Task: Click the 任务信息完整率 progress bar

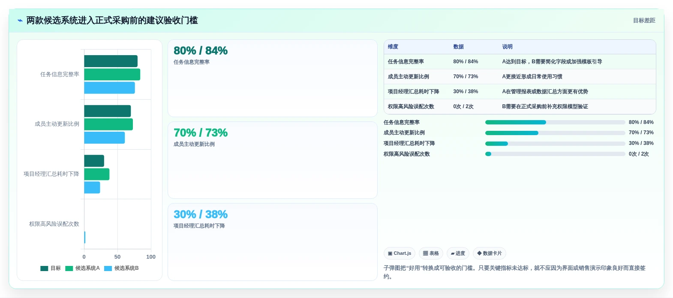Action: pyautogui.click(x=555, y=122)
